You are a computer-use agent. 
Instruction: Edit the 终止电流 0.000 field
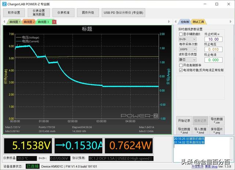click(213, 60)
